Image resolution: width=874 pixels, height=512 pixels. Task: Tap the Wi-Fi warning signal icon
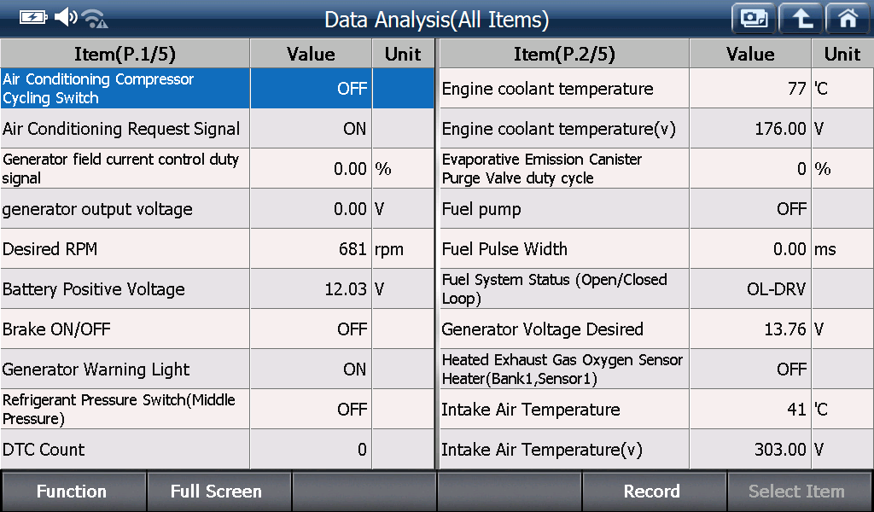95,19
